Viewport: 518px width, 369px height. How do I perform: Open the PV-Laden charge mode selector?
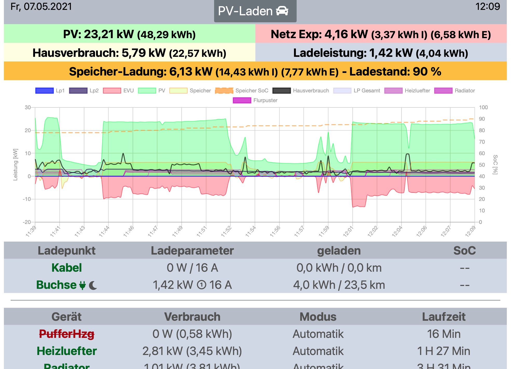point(255,11)
